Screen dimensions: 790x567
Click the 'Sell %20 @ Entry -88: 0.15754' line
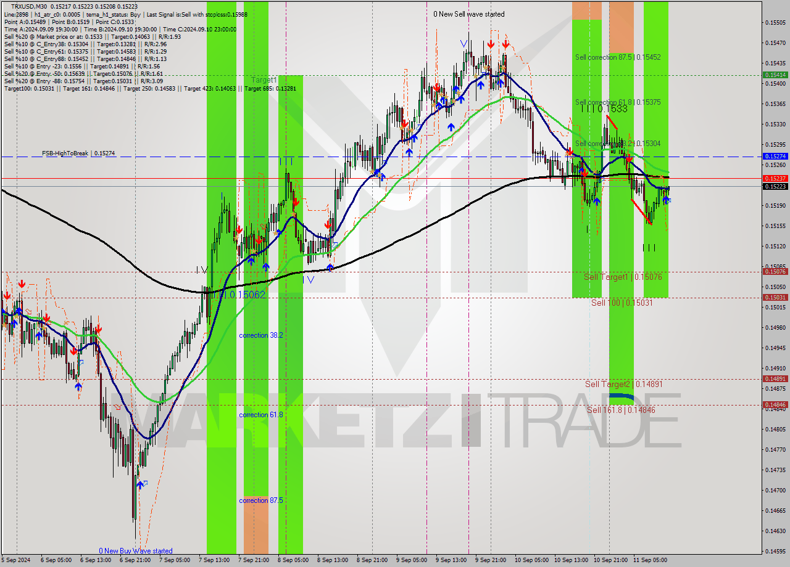(x=83, y=81)
